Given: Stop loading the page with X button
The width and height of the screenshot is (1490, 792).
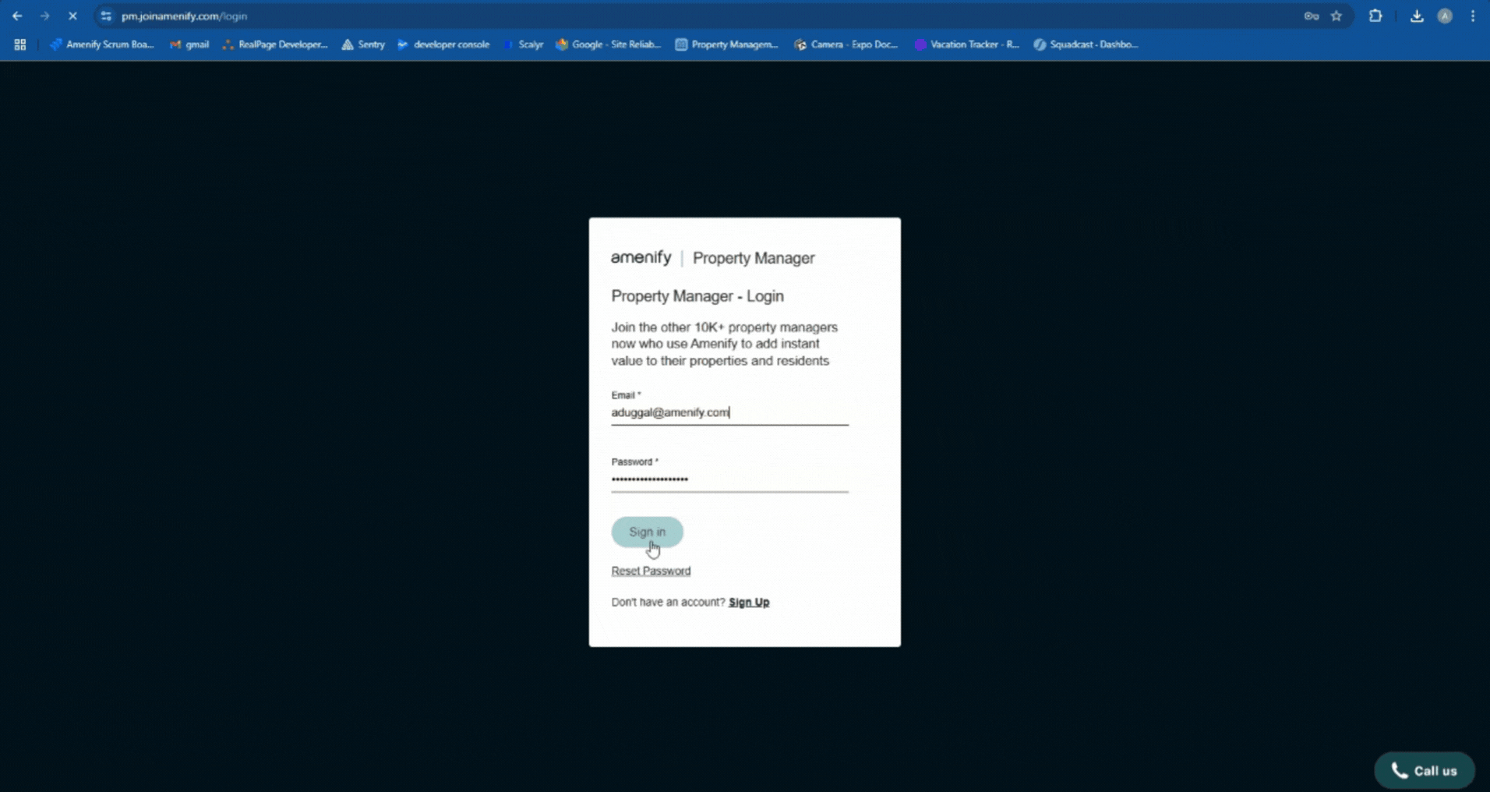Looking at the screenshot, I should click(x=72, y=16).
